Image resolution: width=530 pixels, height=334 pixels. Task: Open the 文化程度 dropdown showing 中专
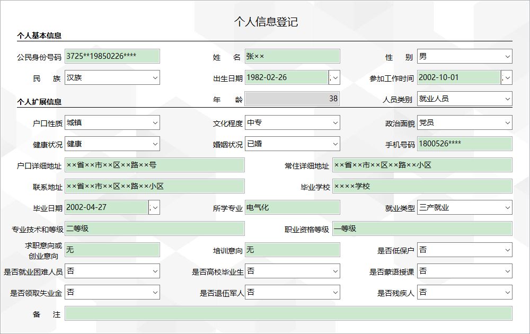(293, 122)
